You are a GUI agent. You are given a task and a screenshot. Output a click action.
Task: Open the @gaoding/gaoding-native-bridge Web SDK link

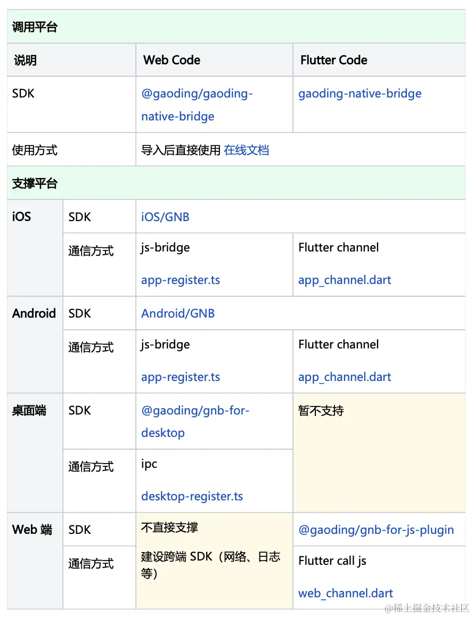197,104
